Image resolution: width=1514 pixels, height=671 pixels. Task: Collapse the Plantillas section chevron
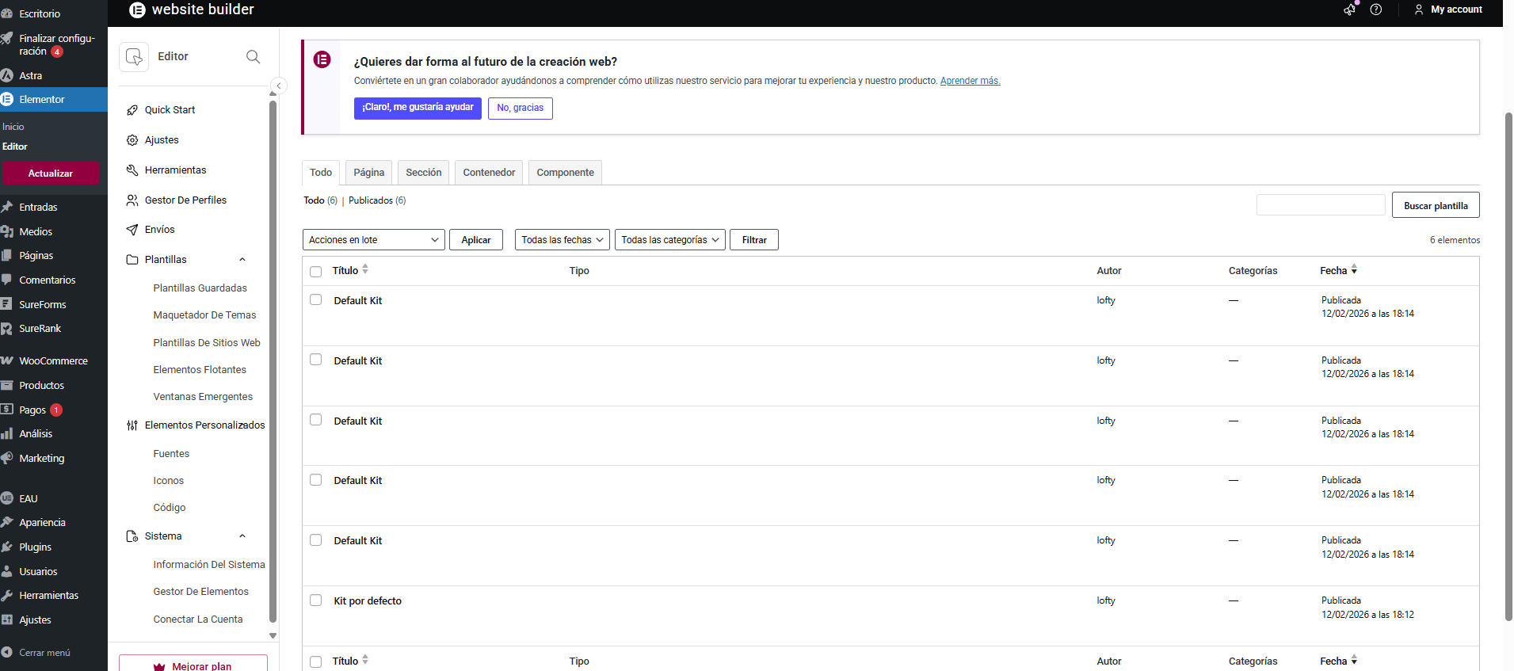242,260
